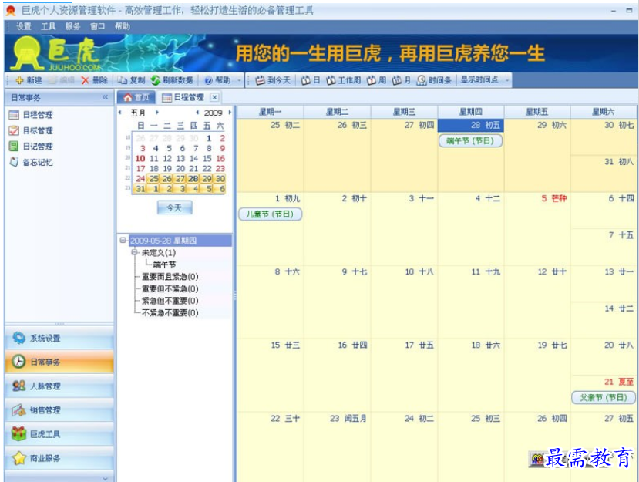Select 重要但不紧急(0) tree item
Screen dimensions: 639x482
(x=170, y=288)
